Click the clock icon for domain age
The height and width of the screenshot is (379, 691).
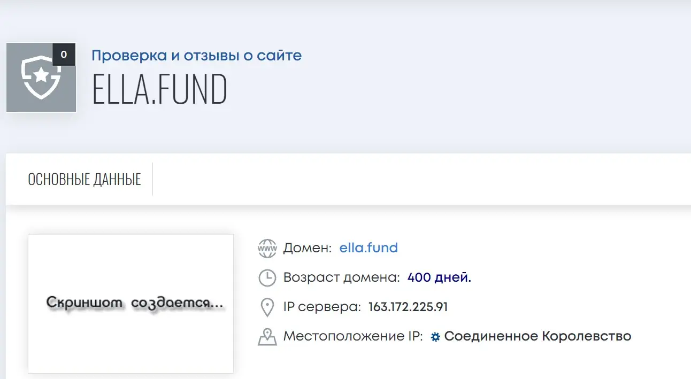pyautogui.click(x=267, y=277)
